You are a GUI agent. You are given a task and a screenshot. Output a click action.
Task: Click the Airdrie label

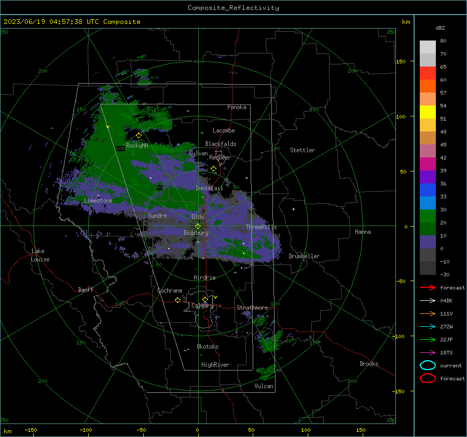204,277
